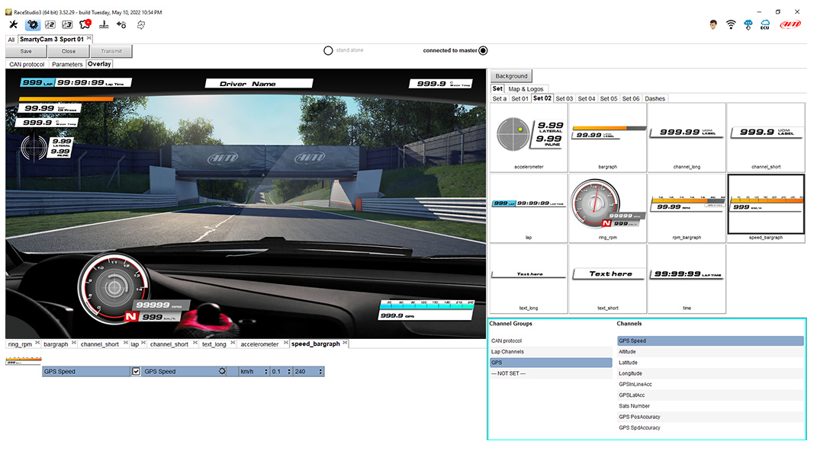
Task: Click the Background button
Action: [x=511, y=76]
